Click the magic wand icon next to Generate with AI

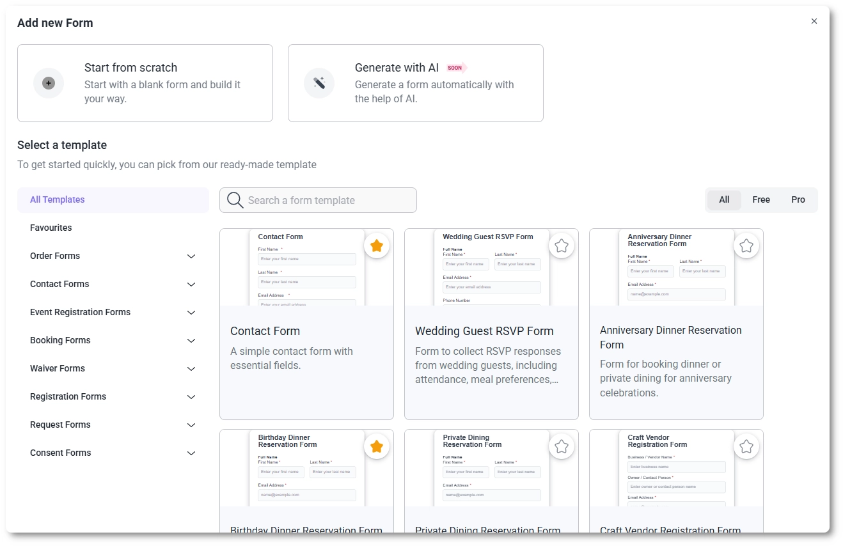(x=319, y=82)
